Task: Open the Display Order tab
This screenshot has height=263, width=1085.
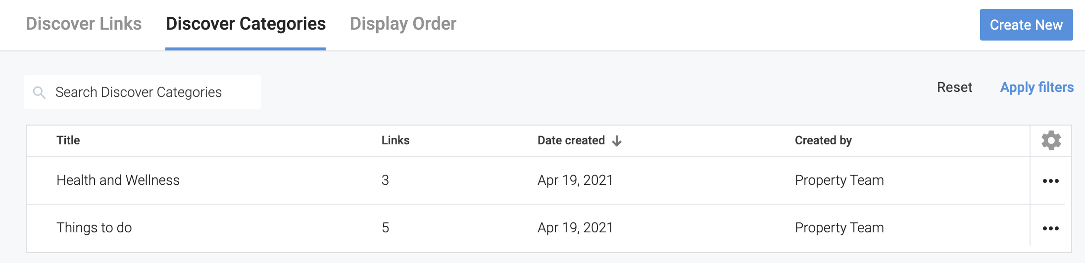Action: click(403, 24)
